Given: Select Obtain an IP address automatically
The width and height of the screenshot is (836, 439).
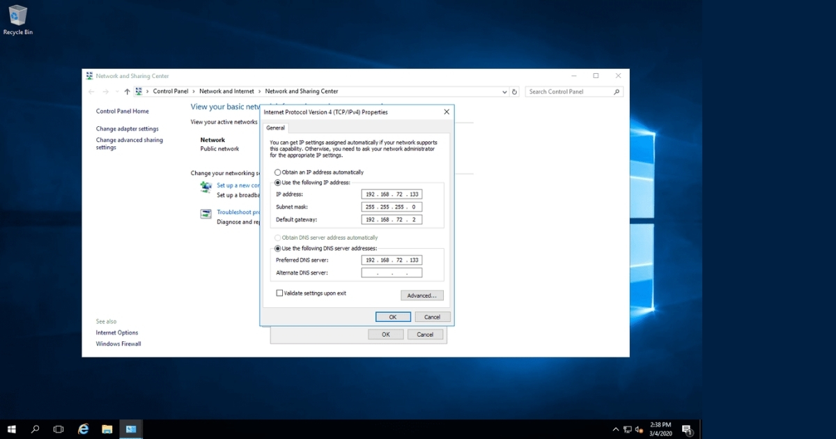Looking at the screenshot, I should tap(277, 172).
